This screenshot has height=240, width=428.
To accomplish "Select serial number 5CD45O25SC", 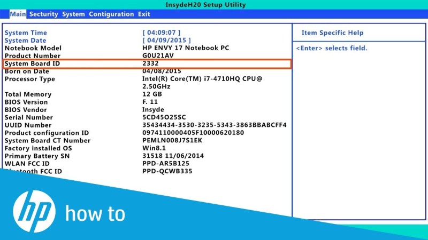I will tap(164, 117).
